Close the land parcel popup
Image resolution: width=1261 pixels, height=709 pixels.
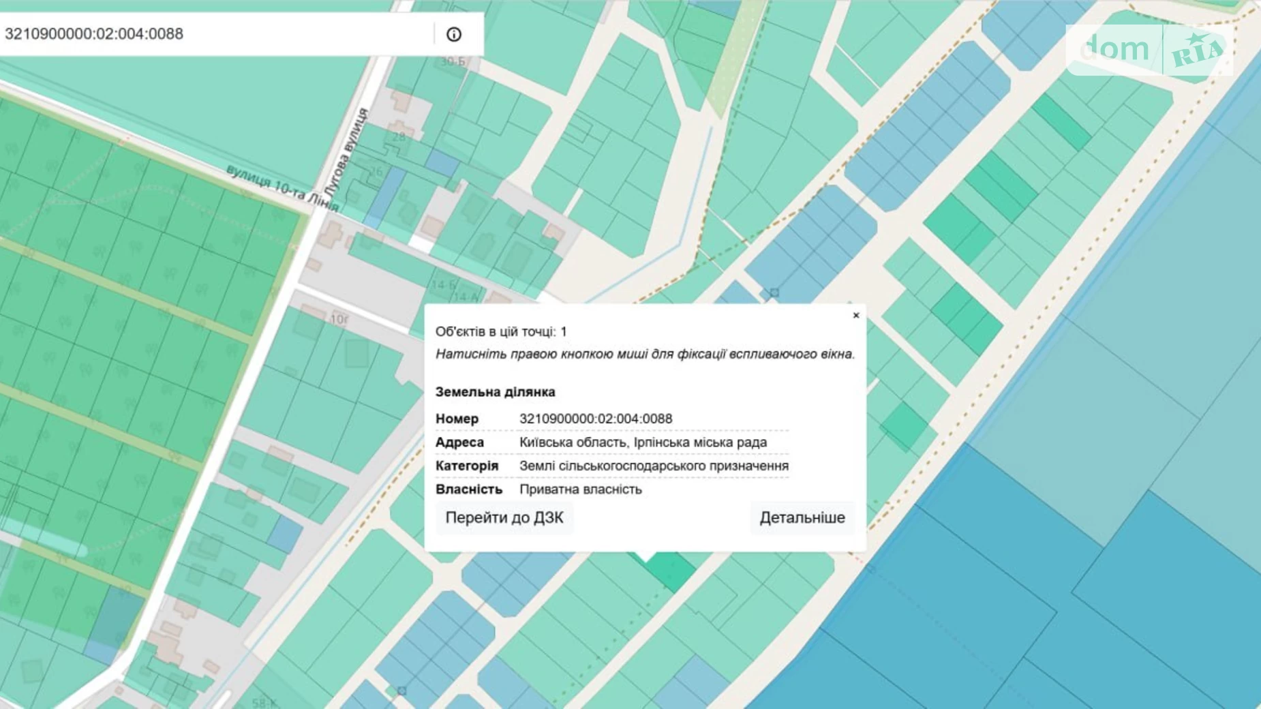[855, 315]
